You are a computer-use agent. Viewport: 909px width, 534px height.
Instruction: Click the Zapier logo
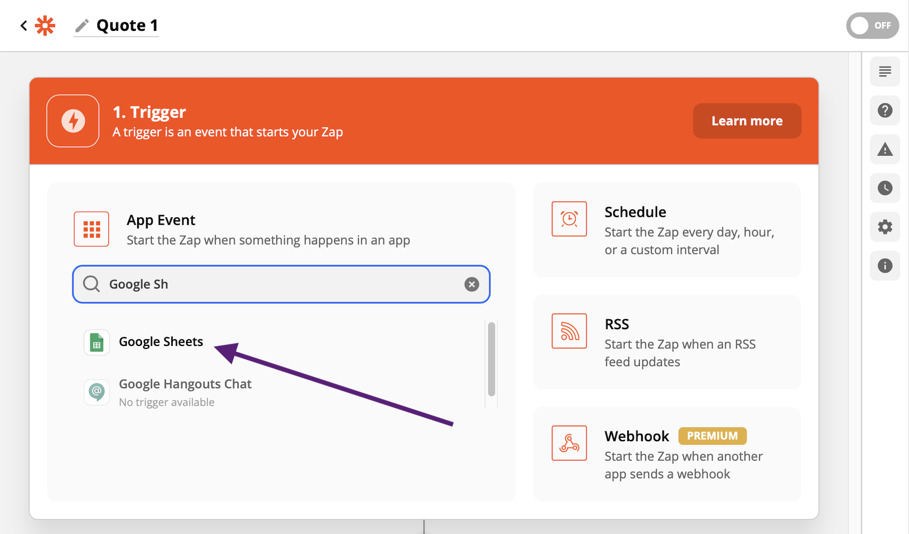click(45, 25)
